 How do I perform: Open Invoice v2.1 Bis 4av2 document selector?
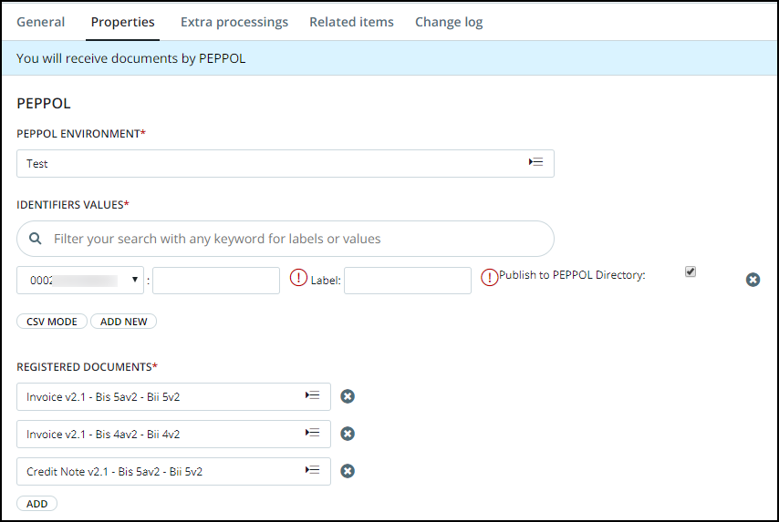coord(173,435)
